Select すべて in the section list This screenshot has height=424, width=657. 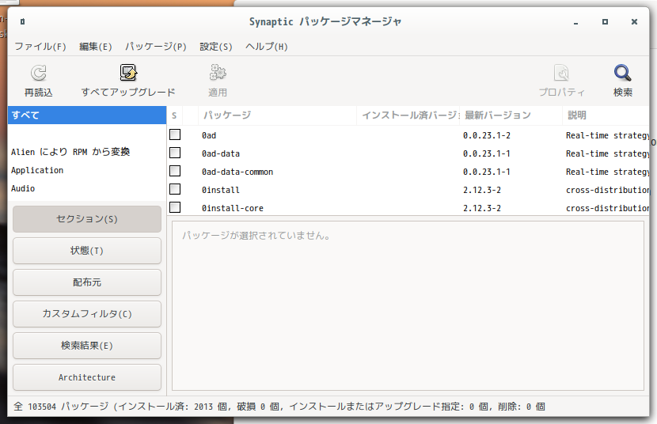coord(87,115)
